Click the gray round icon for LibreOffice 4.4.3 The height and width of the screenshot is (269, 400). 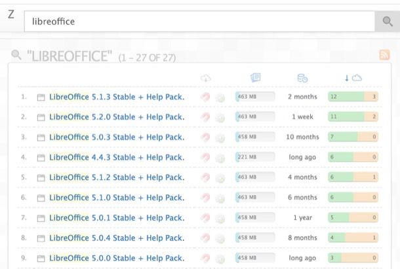coord(220,158)
